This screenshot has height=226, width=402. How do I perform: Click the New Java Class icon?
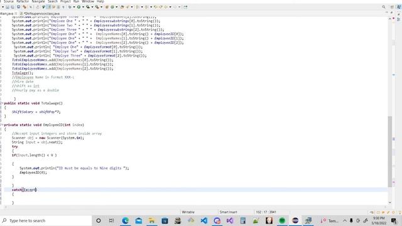(112, 7)
